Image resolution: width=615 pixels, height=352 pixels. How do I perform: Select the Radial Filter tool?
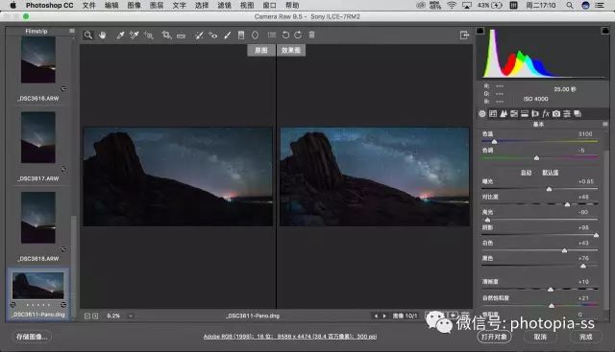tap(255, 35)
